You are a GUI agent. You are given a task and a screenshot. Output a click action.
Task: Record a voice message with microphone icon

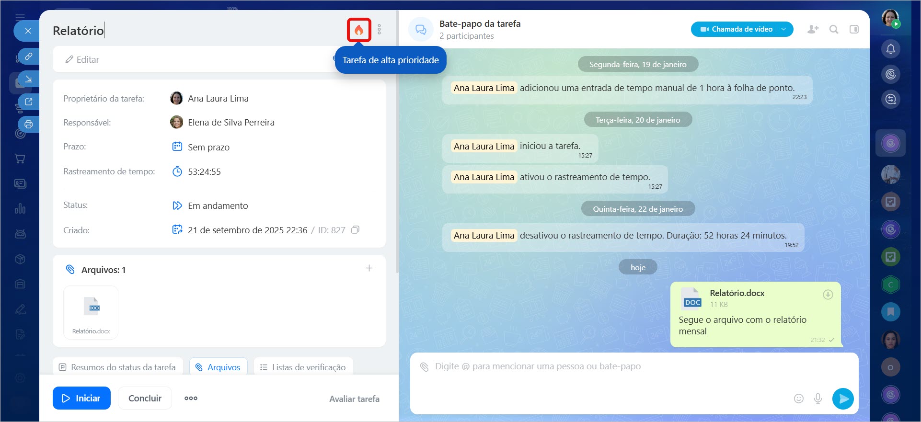(x=818, y=399)
